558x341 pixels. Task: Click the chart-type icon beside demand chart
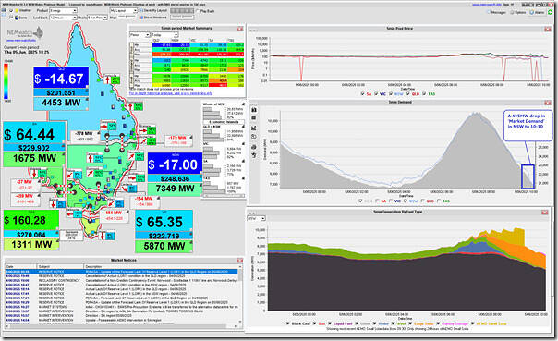pos(254,128)
